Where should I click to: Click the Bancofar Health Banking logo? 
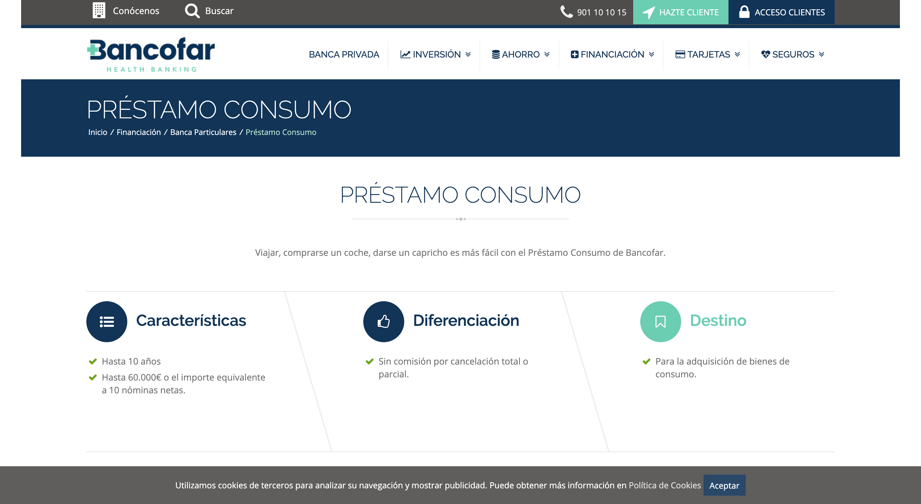click(x=151, y=54)
